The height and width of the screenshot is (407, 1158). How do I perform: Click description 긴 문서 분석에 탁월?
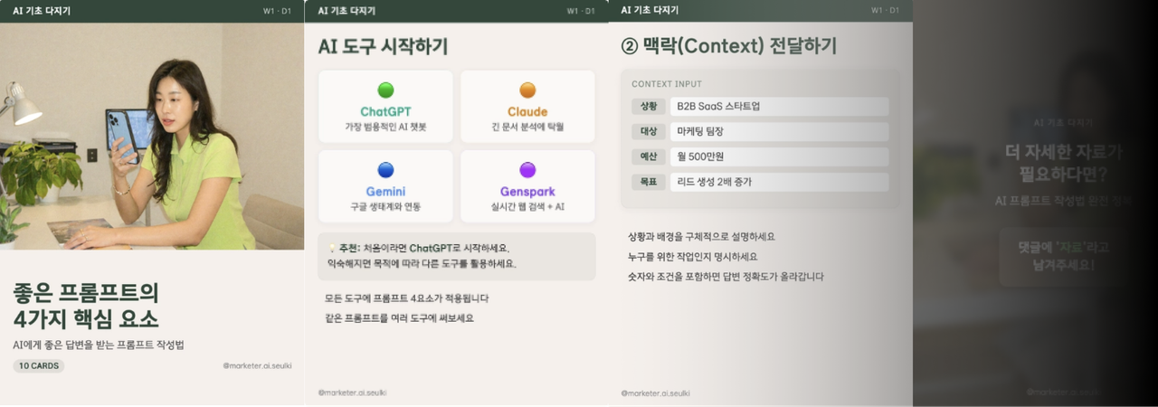click(527, 128)
